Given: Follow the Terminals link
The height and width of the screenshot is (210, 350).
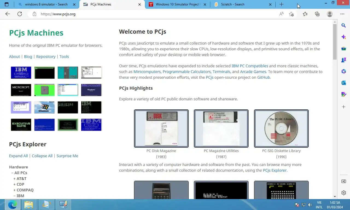Looking at the screenshot, I should pos(221,72).
